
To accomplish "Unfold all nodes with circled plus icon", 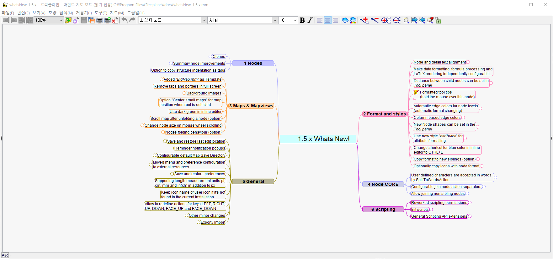I will 386,20.
